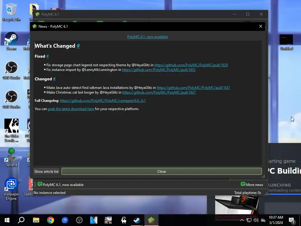
Task: Maximize the PolyMC 6.1 main window
Action: (248, 14)
